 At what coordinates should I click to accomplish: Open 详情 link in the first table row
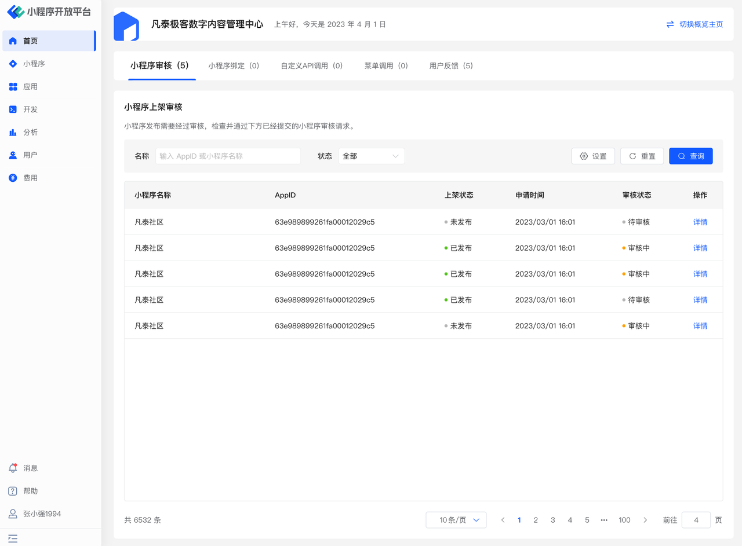point(700,222)
